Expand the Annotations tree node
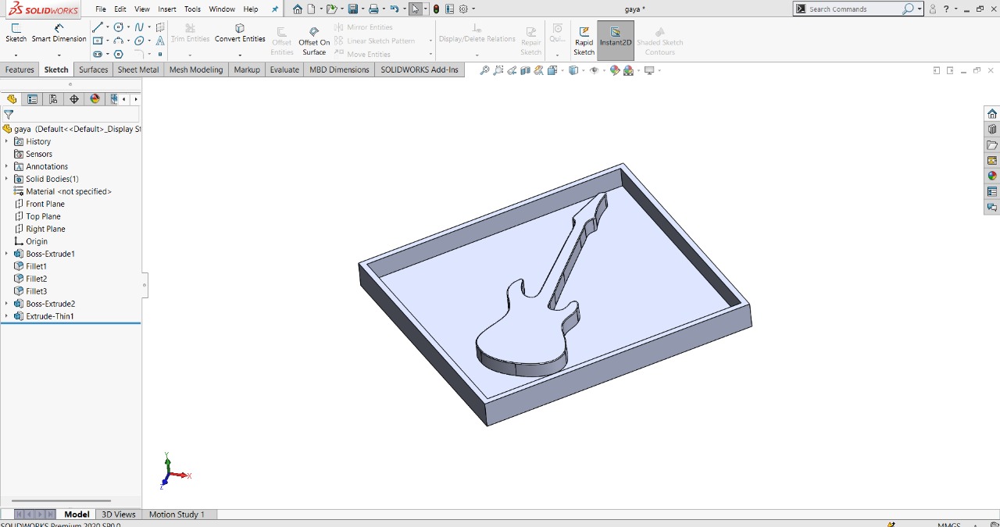1000x527 pixels. pyautogui.click(x=6, y=166)
